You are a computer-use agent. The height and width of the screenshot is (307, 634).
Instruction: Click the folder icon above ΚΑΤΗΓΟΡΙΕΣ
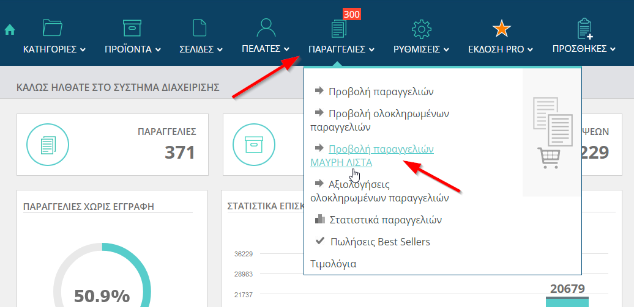click(53, 28)
